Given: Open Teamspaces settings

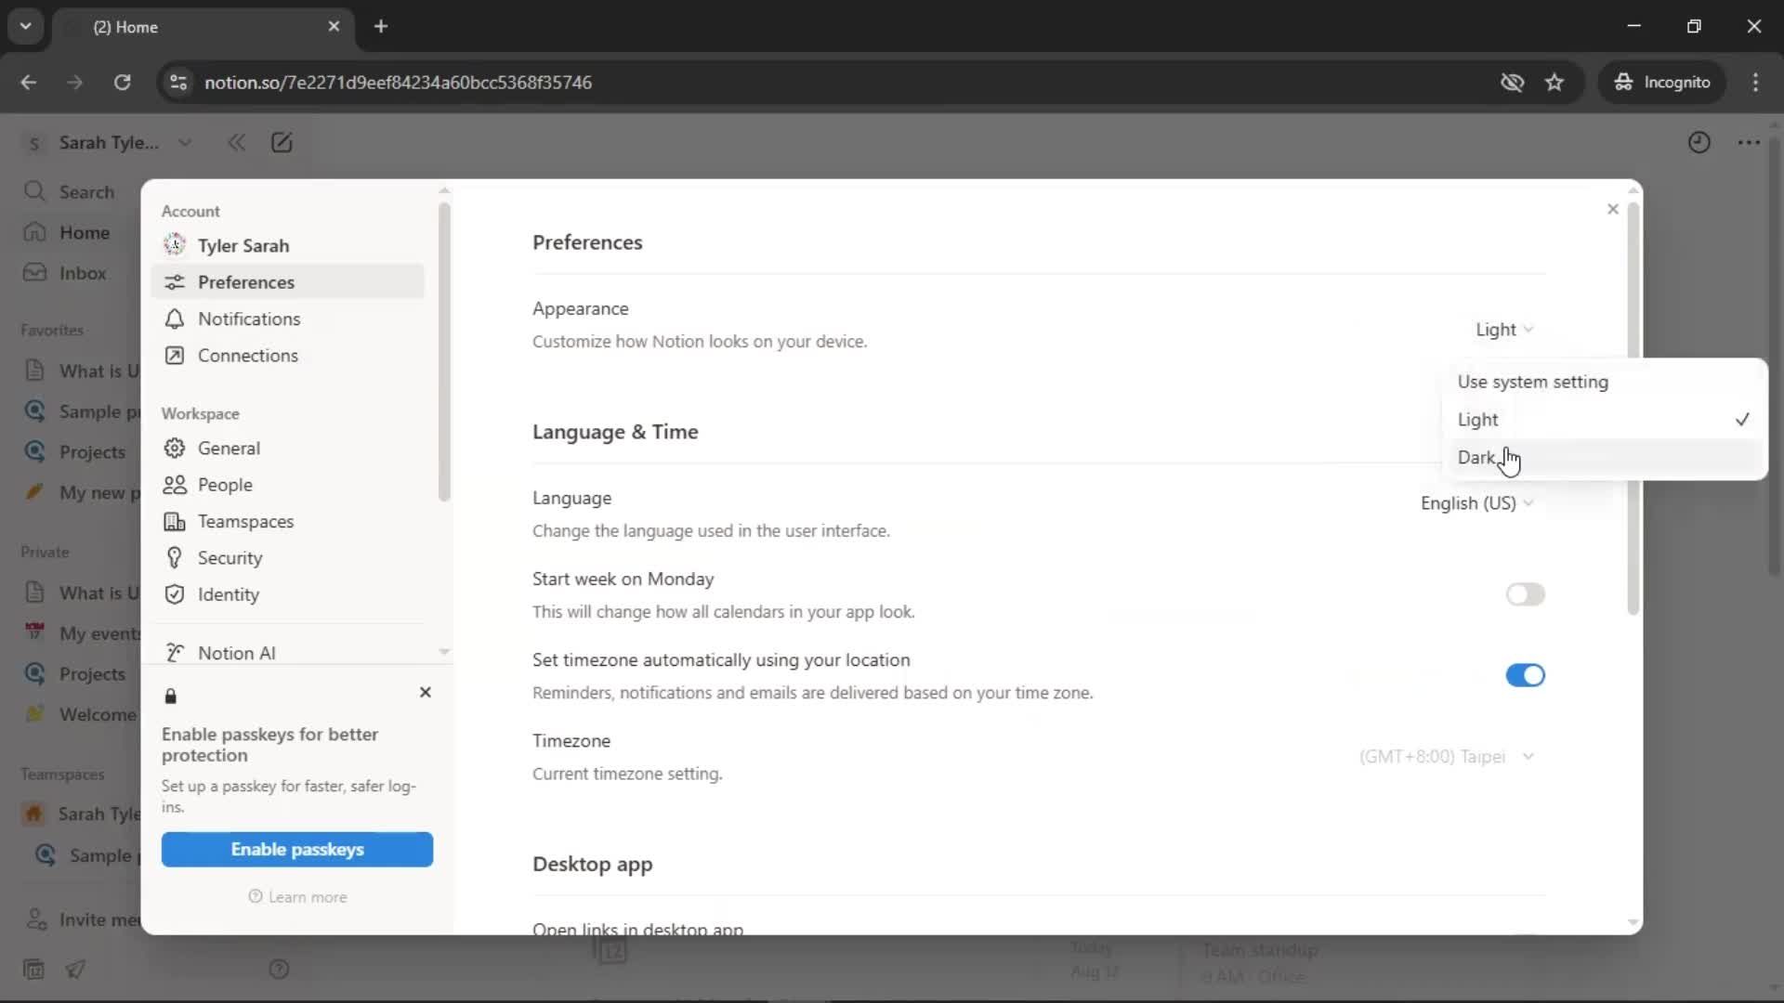Looking at the screenshot, I should pyautogui.click(x=287, y=522).
